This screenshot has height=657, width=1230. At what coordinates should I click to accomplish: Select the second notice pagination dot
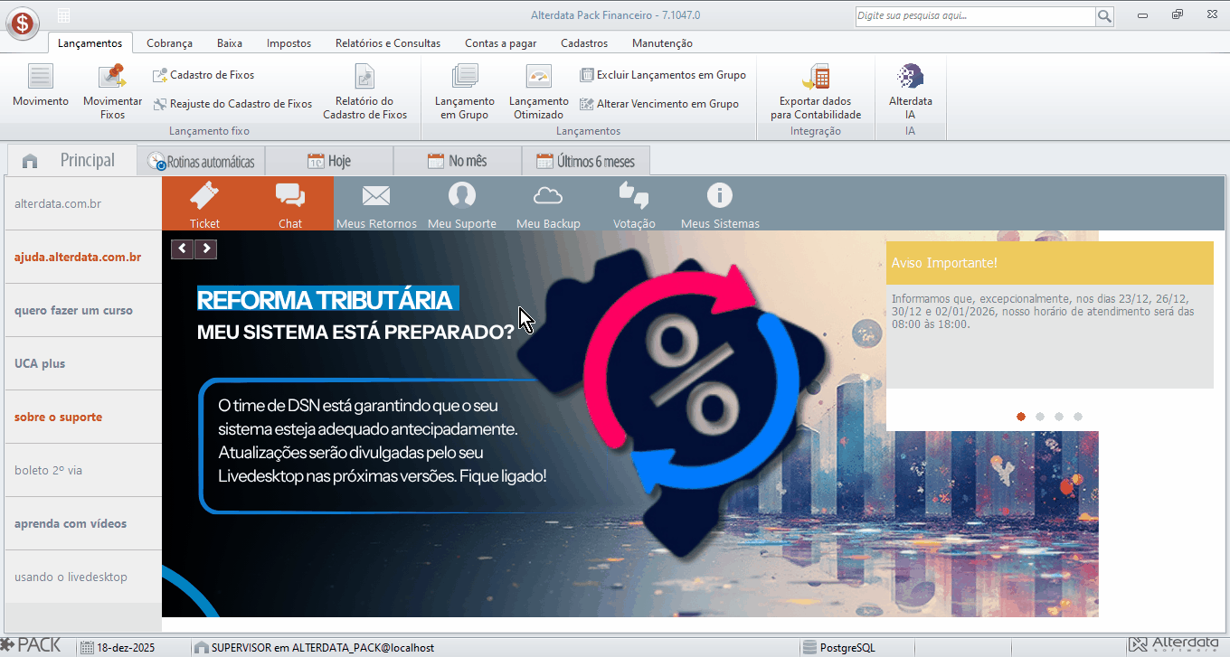tap(1040, 417)
